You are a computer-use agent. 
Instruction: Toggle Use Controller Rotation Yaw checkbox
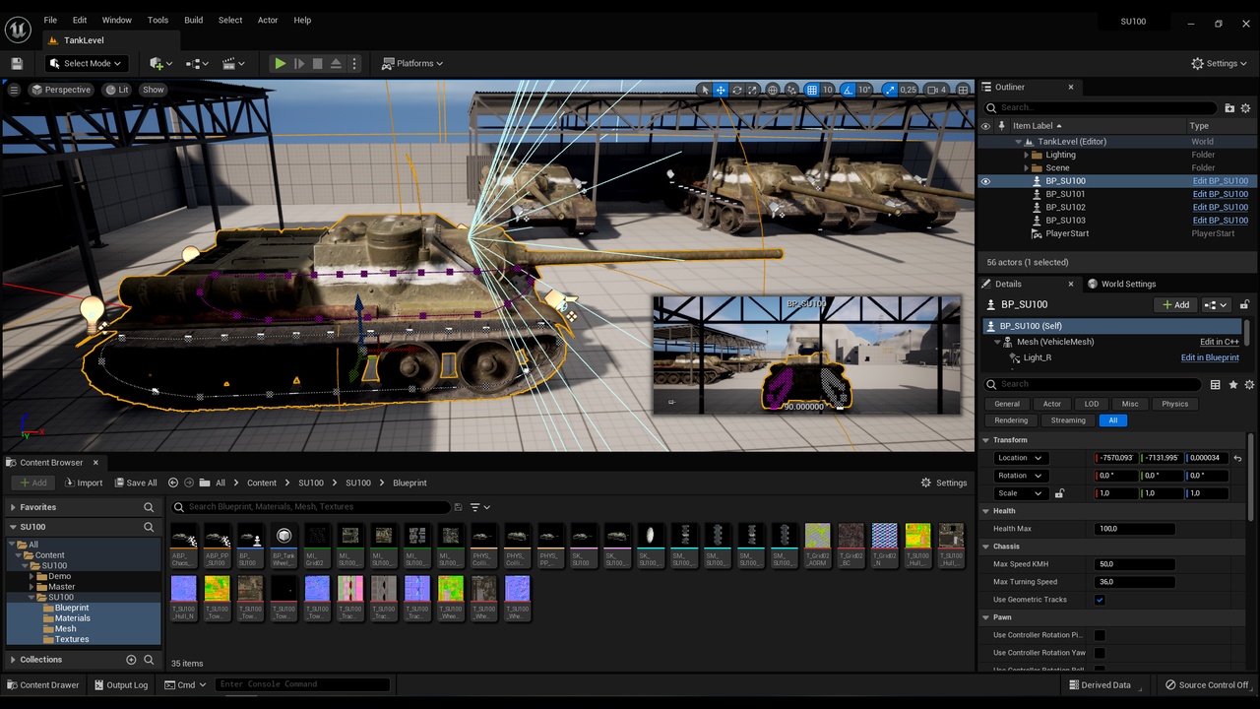[x=1100, y=653]
